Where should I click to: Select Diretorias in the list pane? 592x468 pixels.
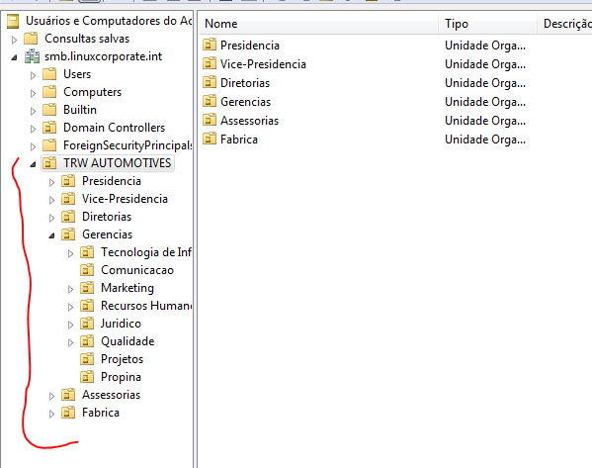(245, 83)
